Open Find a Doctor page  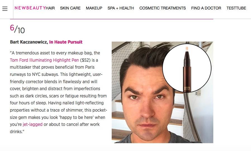[x=206, y=8]
